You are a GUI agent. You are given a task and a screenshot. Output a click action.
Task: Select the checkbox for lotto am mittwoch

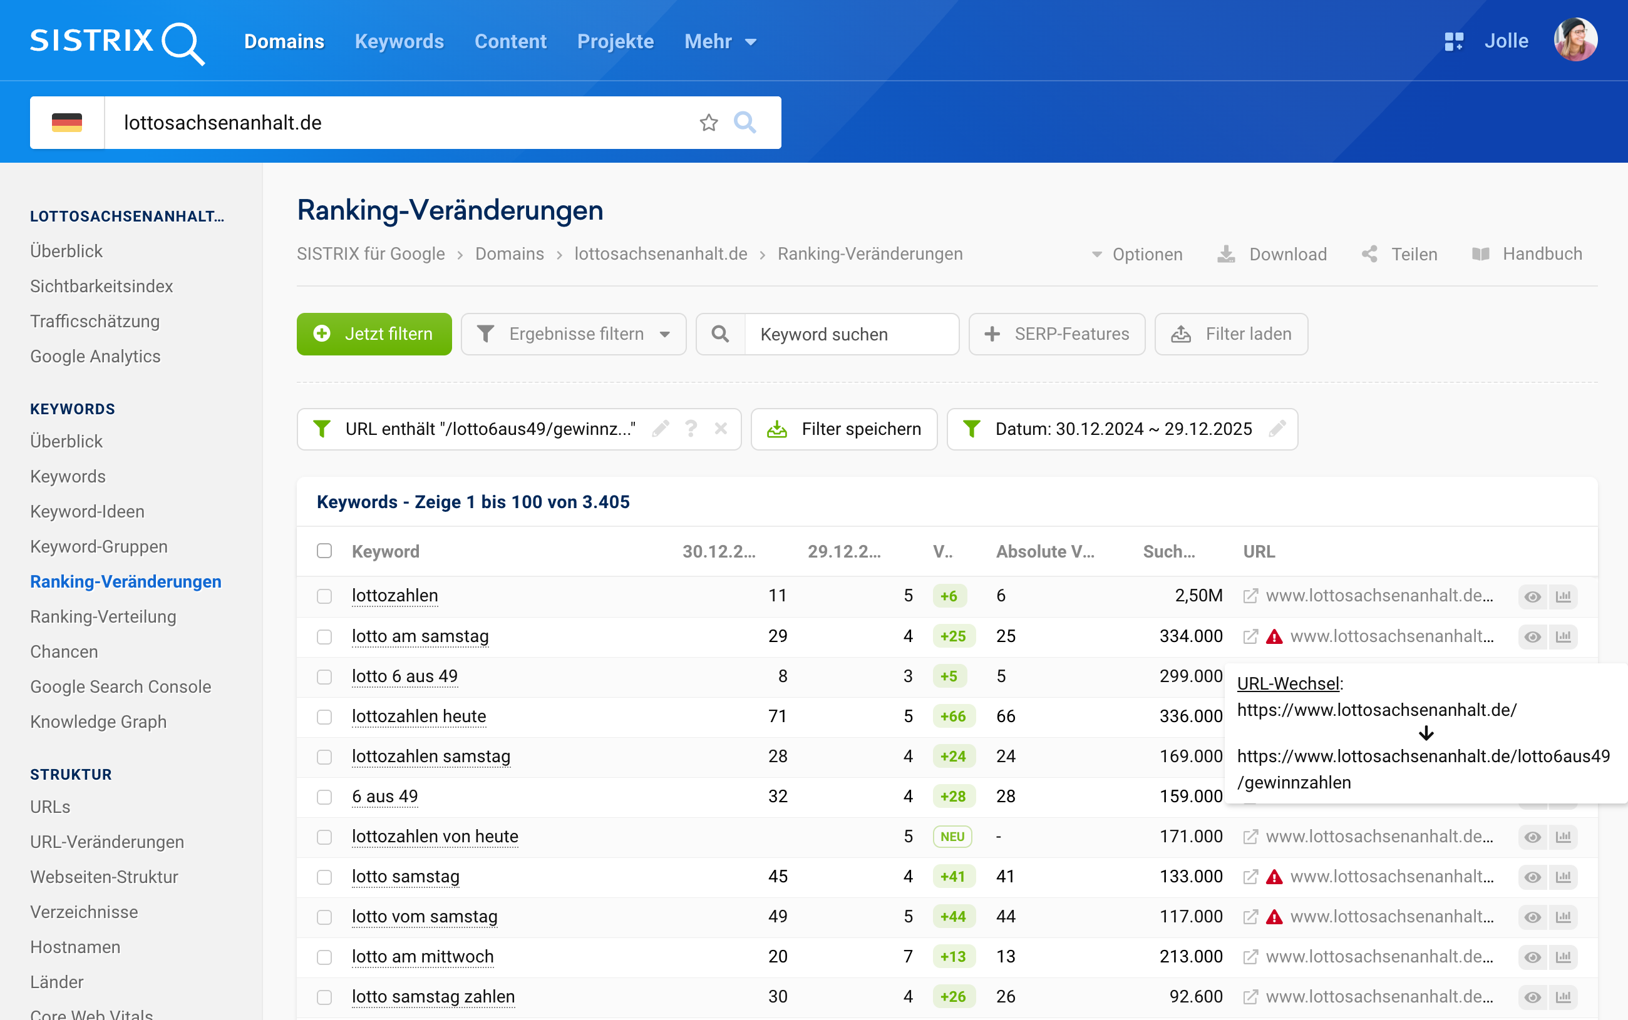click(324, 957)
